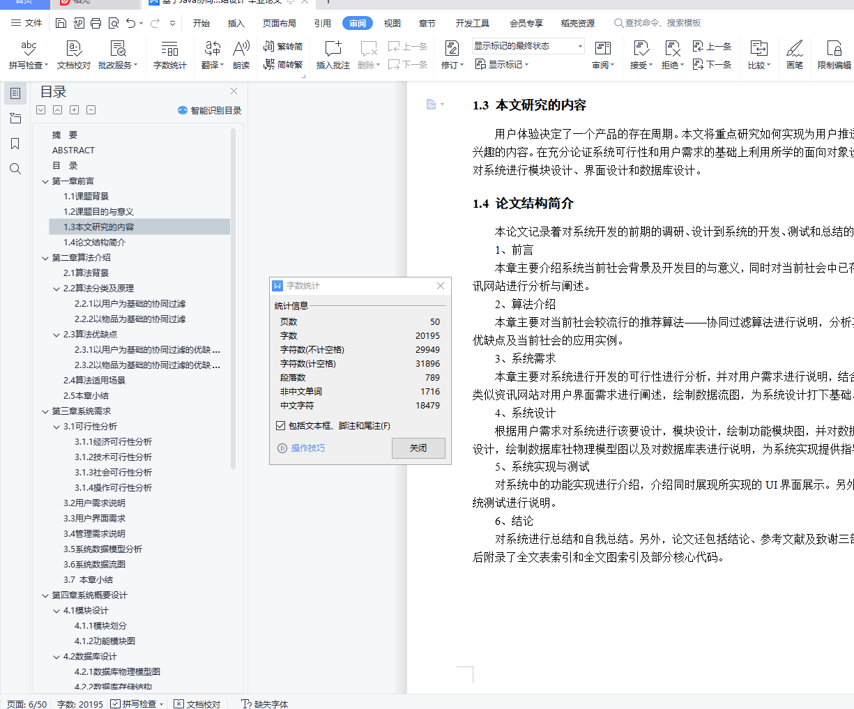Click the expand-all icon in 目录 panel toolbar
The width and height of the screenshot is (854, 709).
pos(75,110)
